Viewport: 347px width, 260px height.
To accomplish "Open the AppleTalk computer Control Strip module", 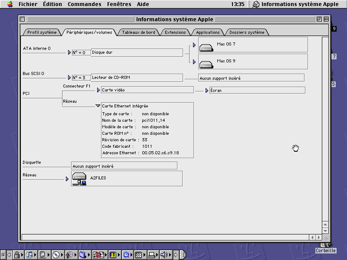I will tap(44, 255).
